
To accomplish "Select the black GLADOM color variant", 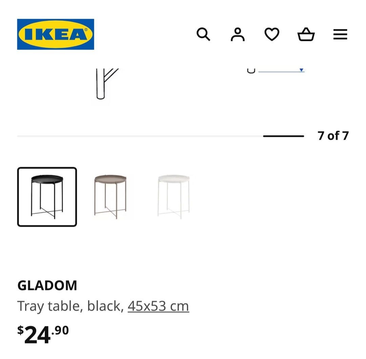I will 47,196.
